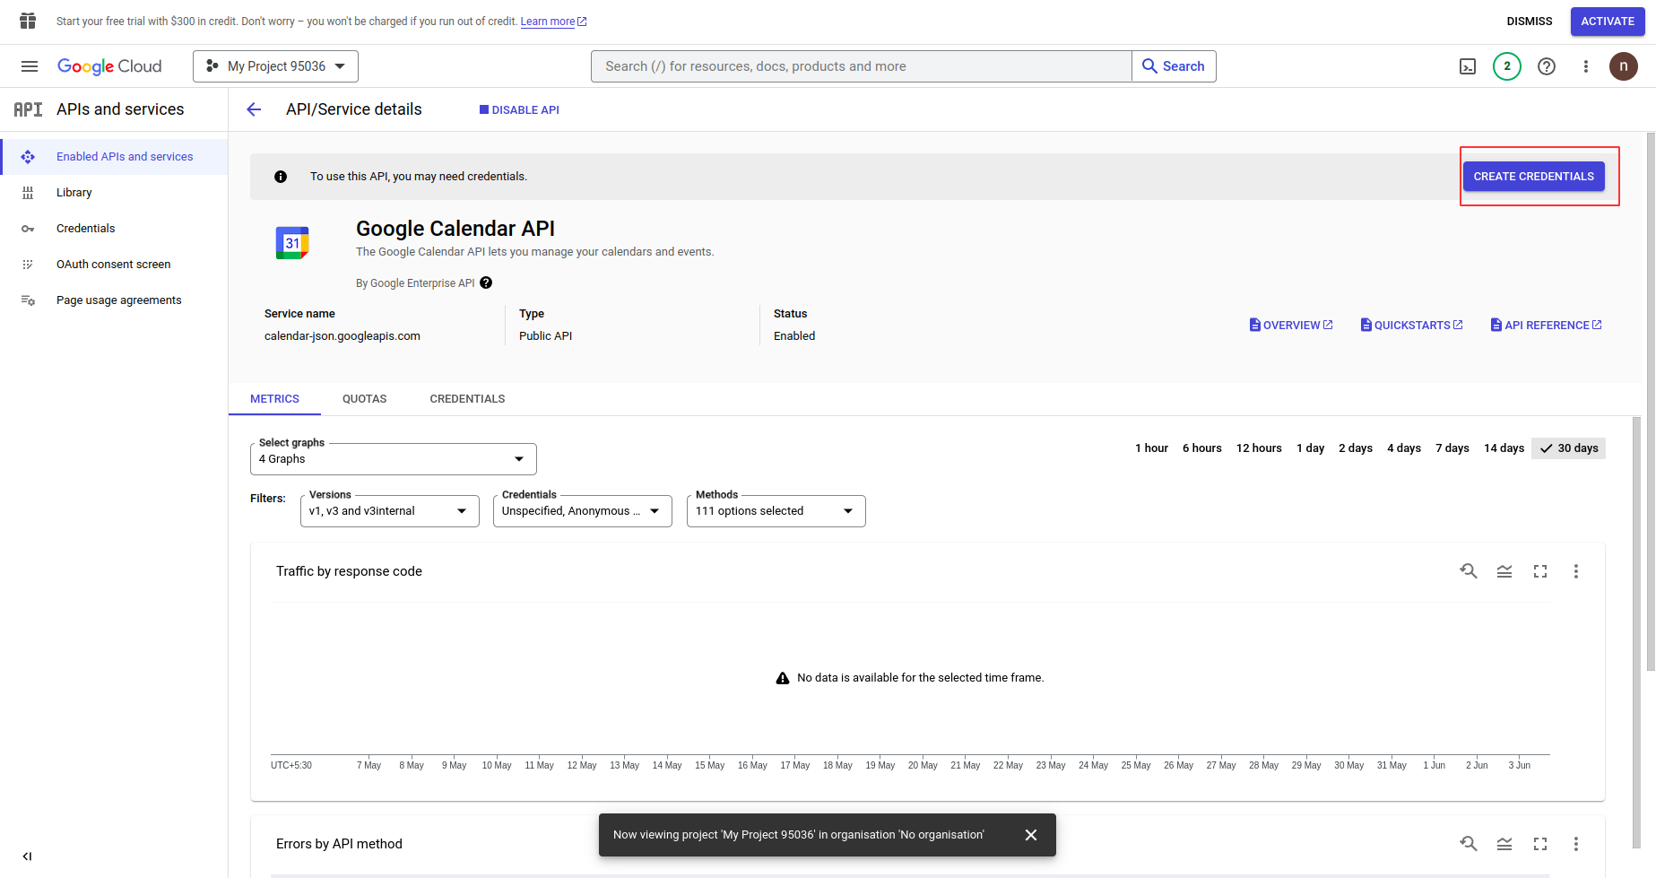Click the Create Credentials button

[x=1533, y=177]
